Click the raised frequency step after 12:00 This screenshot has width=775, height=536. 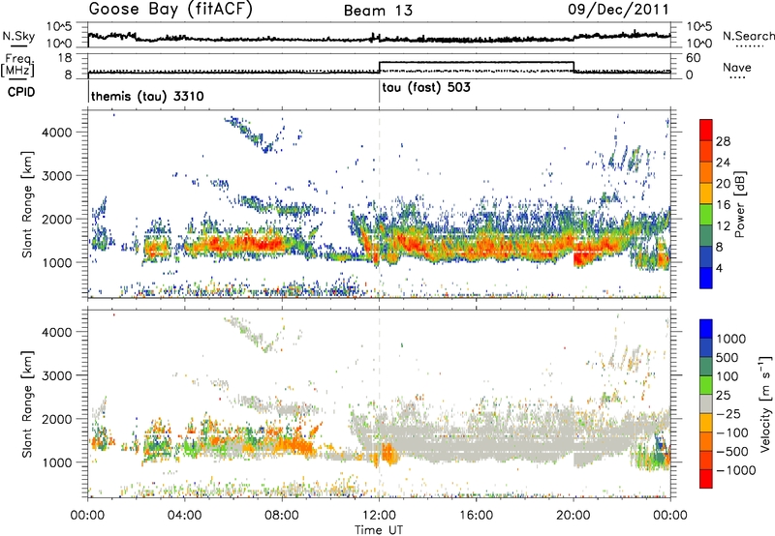476,62
